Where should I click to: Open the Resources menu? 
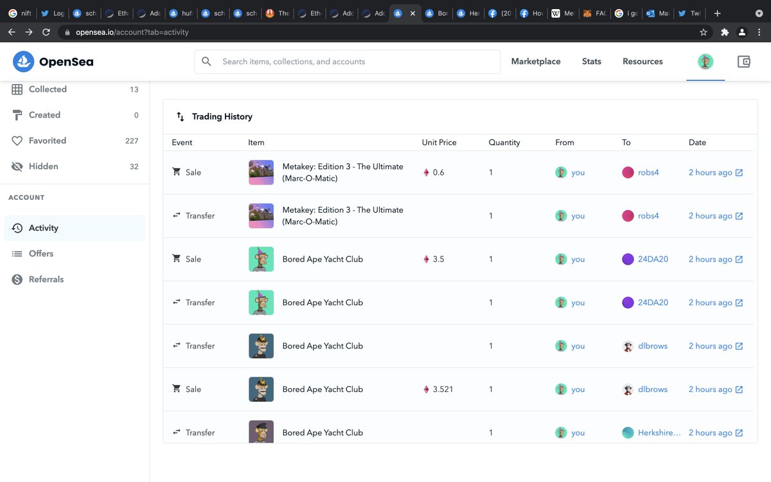coord(642,62)
